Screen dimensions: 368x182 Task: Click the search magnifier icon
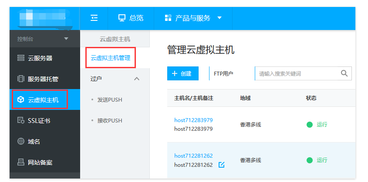[344, 73]
